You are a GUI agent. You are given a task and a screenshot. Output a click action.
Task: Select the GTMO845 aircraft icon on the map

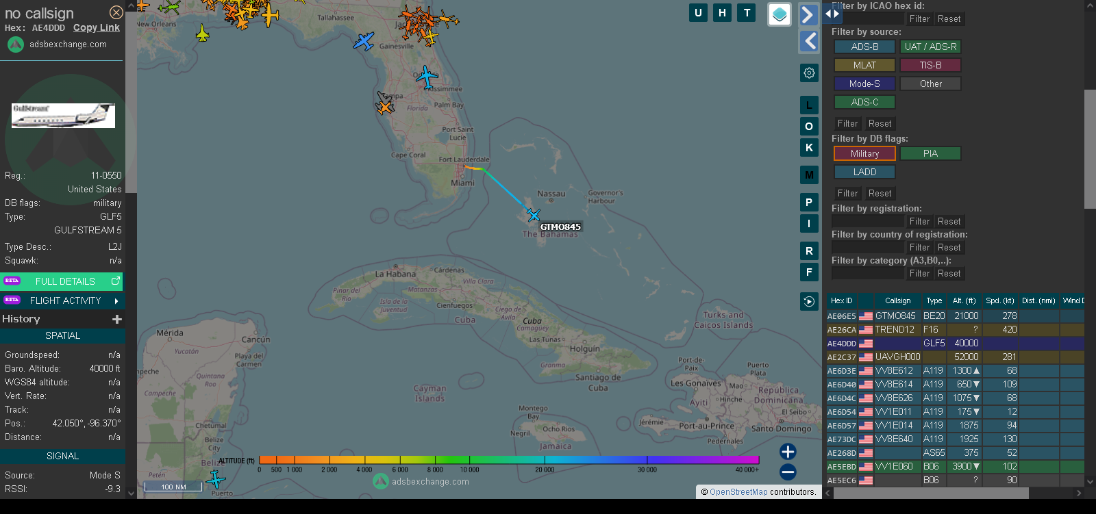(x=534, y=216)
